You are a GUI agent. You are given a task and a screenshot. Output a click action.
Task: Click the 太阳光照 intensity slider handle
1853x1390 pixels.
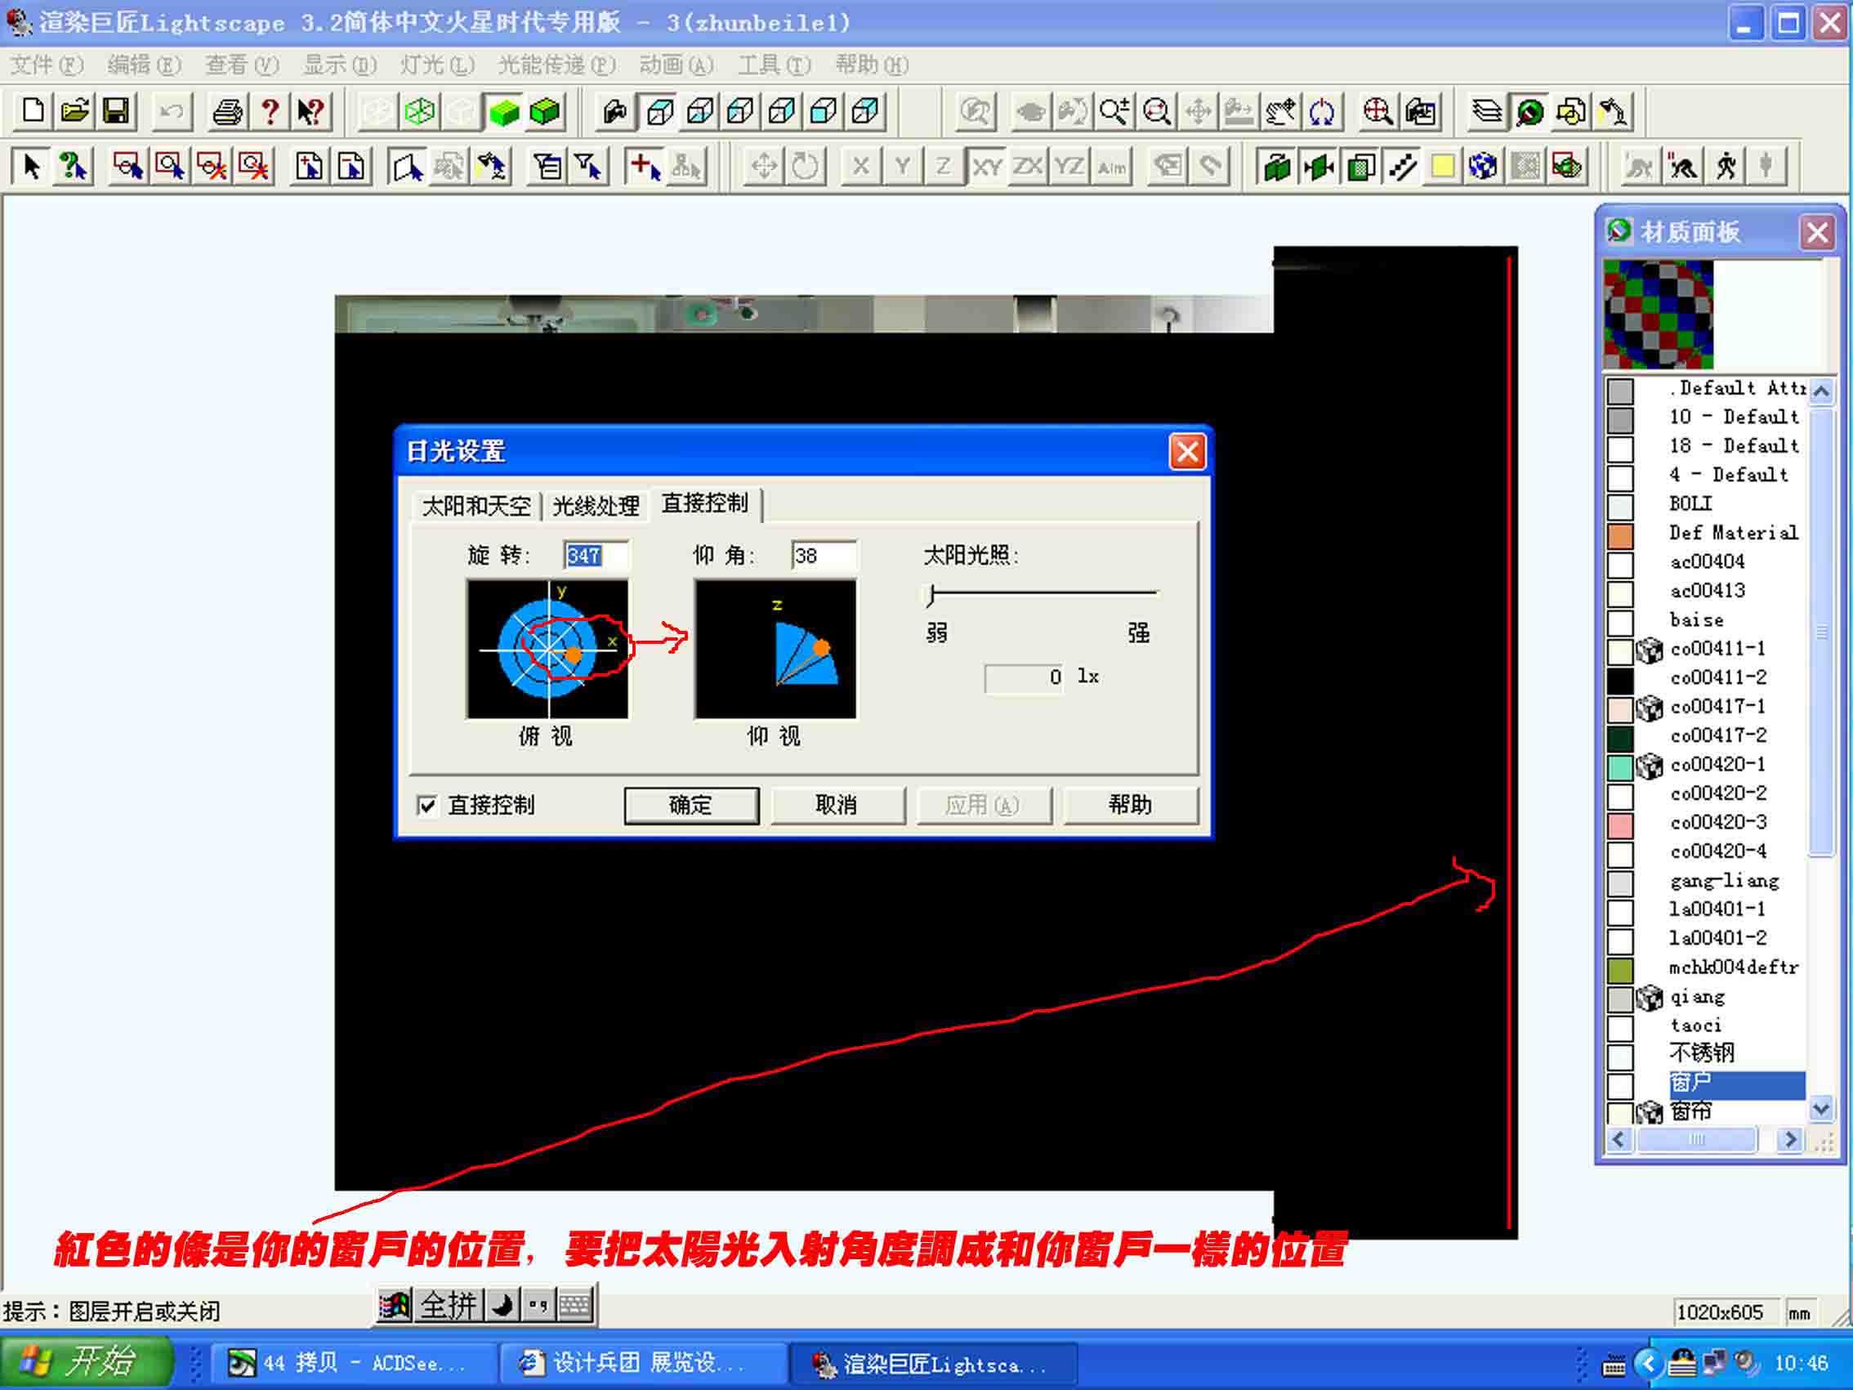click(931, 594)
